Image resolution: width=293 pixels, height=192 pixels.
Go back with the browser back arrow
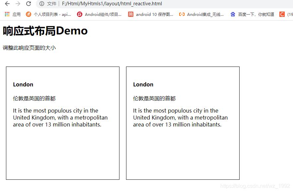7,4
